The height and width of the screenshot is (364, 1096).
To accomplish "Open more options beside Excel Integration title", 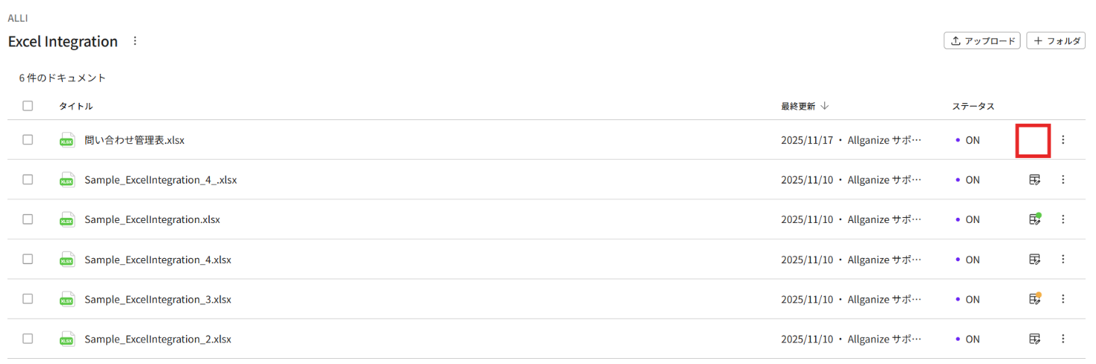I will [135, 41].
